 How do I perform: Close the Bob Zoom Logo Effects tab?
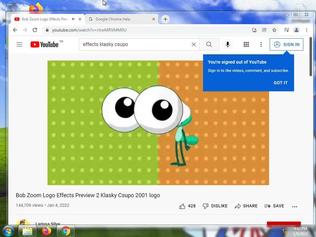(x=80, y=19)
